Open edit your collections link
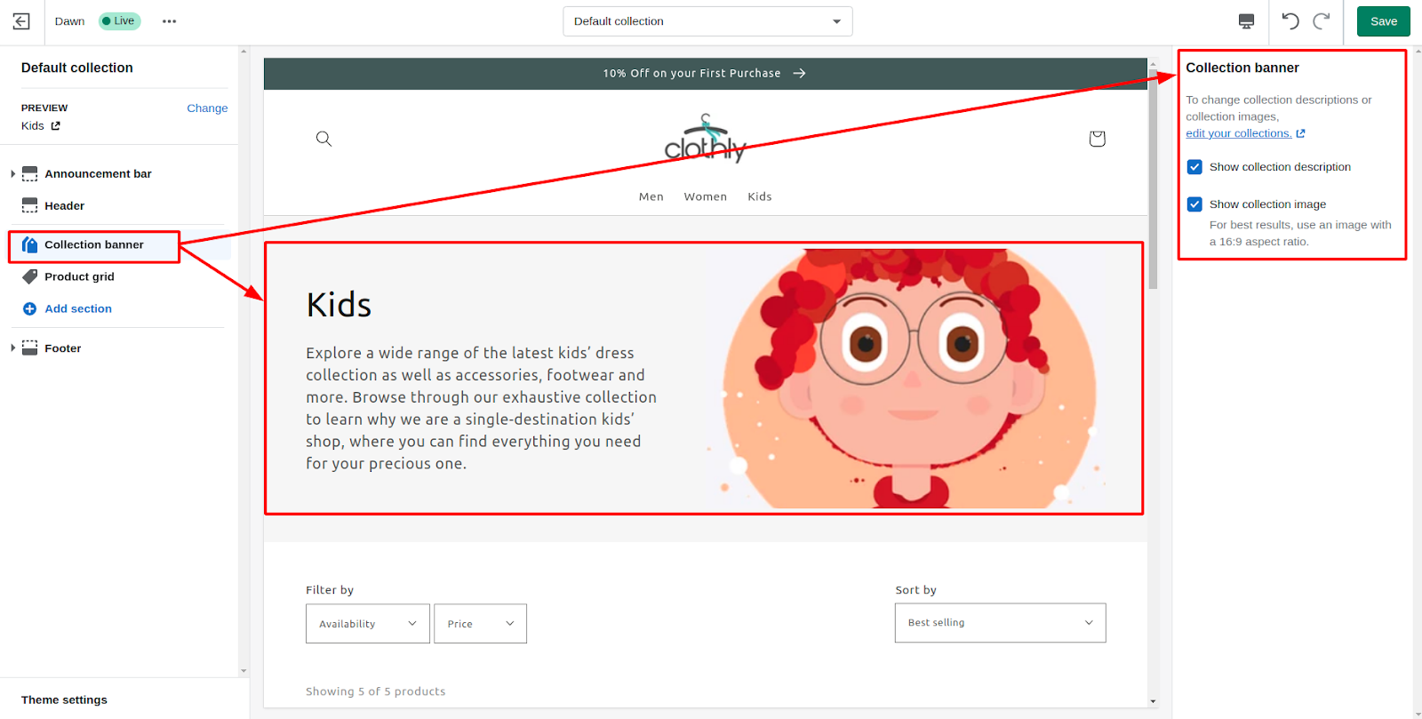1422x719 pixels. pyautogui.click(x=1238, y=133)
